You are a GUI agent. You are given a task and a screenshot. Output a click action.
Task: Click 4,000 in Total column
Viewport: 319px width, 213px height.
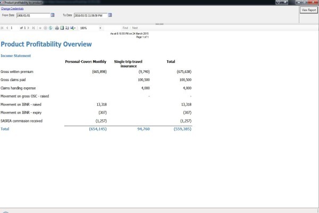click(187, 88)
